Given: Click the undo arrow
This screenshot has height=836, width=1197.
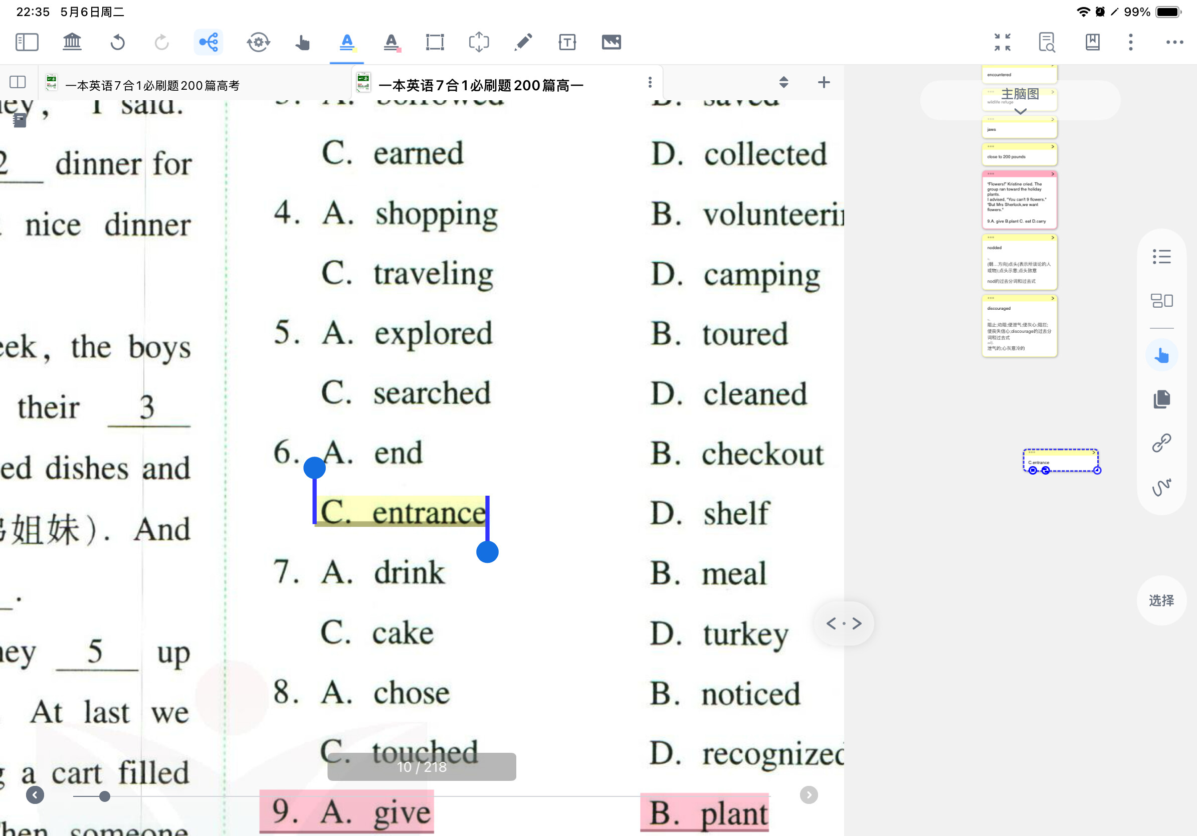Looking at the screenshot, I should point(118,42).
